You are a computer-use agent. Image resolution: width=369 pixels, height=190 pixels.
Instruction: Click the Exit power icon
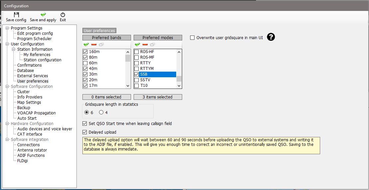[63, 15]
